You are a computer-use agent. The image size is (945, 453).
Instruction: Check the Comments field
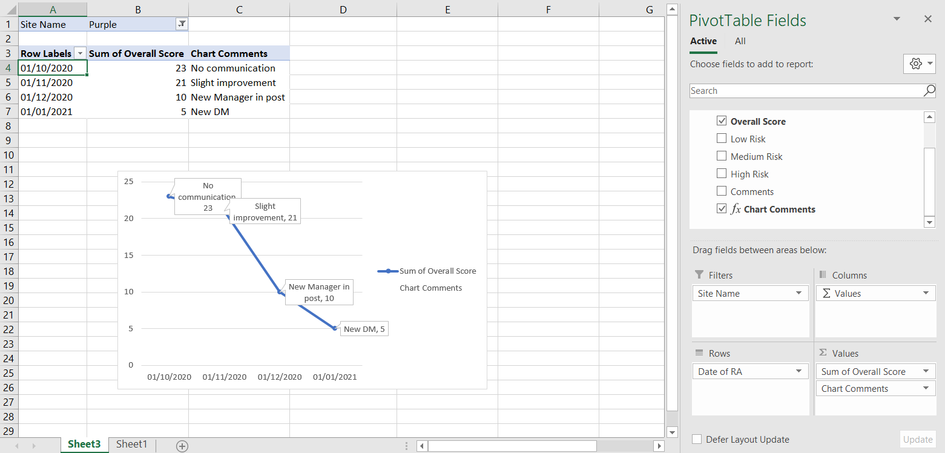pos(722,191)
